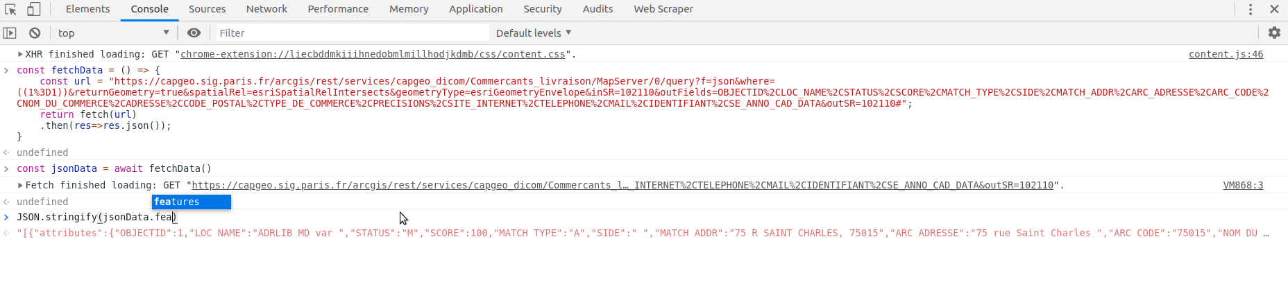Clear the console with the ban icon
Image resolution: width=1288 pixels, height=282 pixels.
[35, 33]
